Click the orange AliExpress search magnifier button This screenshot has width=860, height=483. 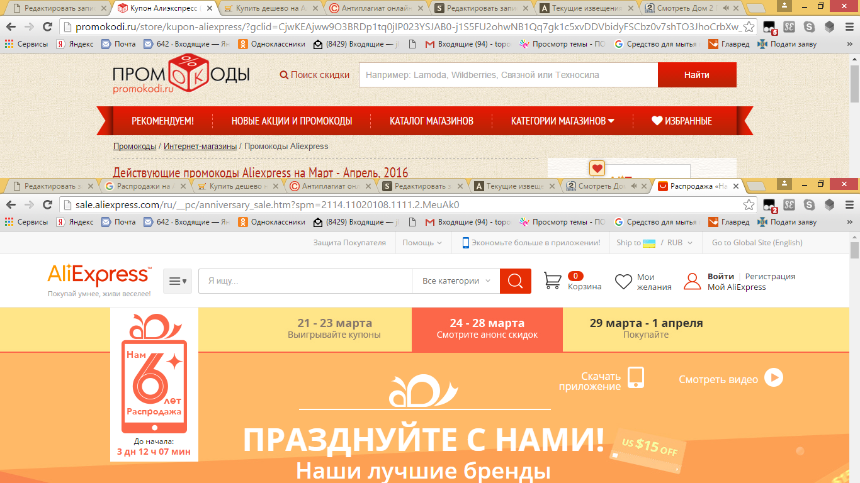[x=516, y=281]
